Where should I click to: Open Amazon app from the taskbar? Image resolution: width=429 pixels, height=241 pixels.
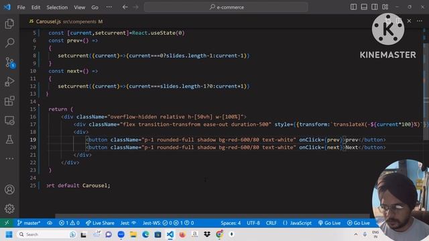click(x=195, y=234)
